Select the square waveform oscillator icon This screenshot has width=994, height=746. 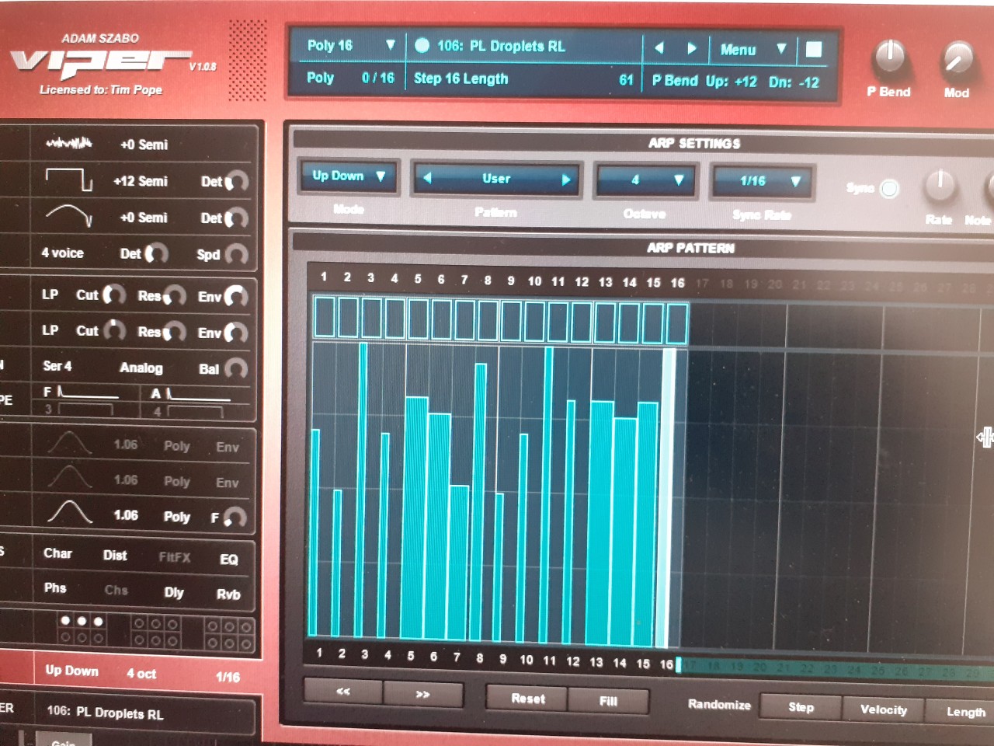click(x=68, y=180)
